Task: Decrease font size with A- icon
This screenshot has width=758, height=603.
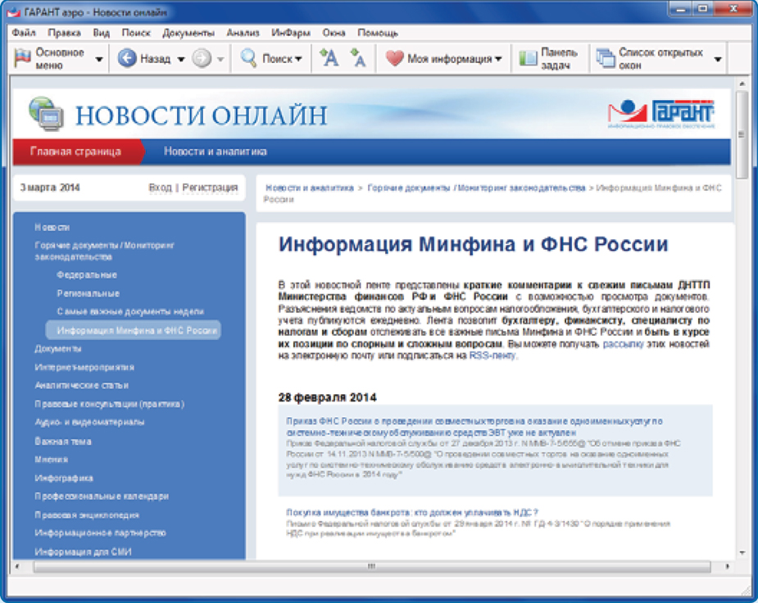Action: click(x=358, y=58)
